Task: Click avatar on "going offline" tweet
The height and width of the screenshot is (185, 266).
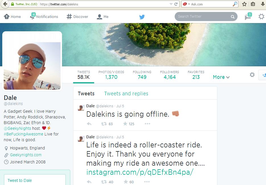Action: point(81,108)
